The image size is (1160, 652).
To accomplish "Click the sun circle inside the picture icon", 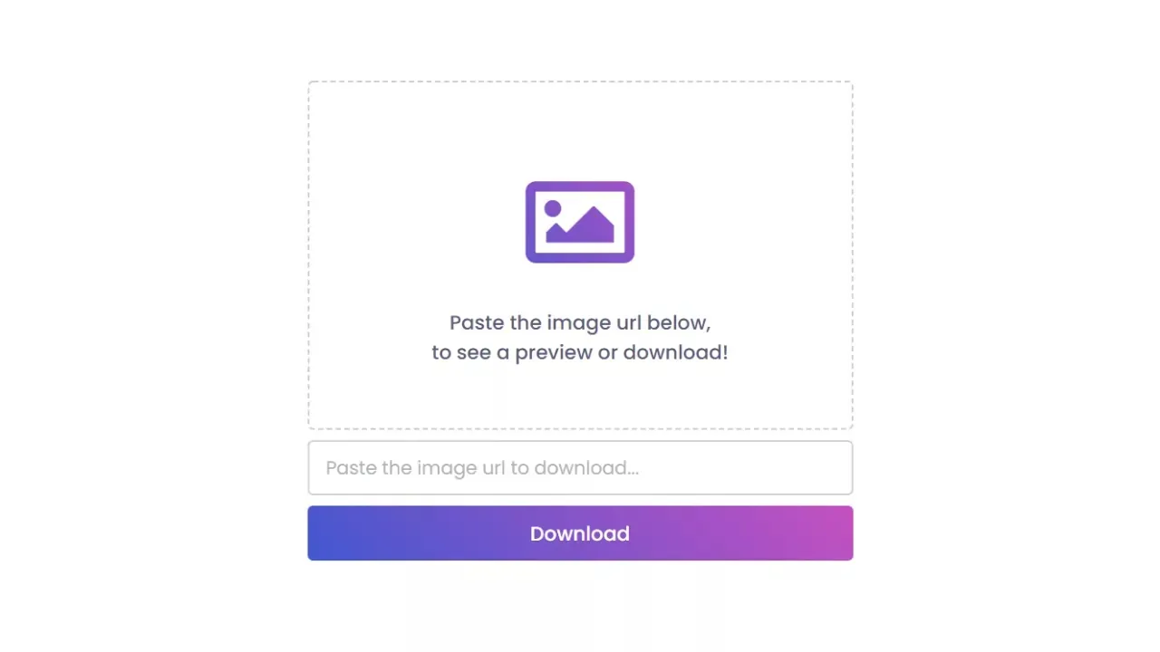I will pyautogui.click(x=553, y=209).
